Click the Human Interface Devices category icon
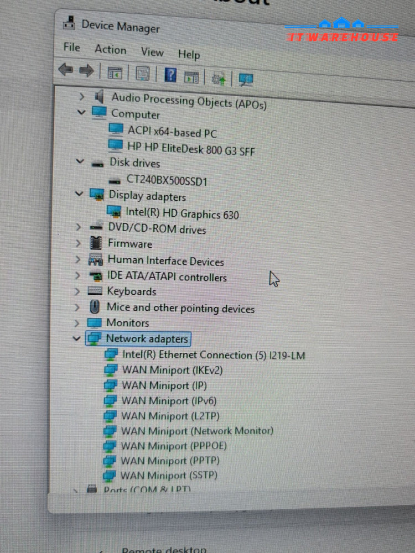The width and height of the screenshot is (415, 553). pos(96,259)
